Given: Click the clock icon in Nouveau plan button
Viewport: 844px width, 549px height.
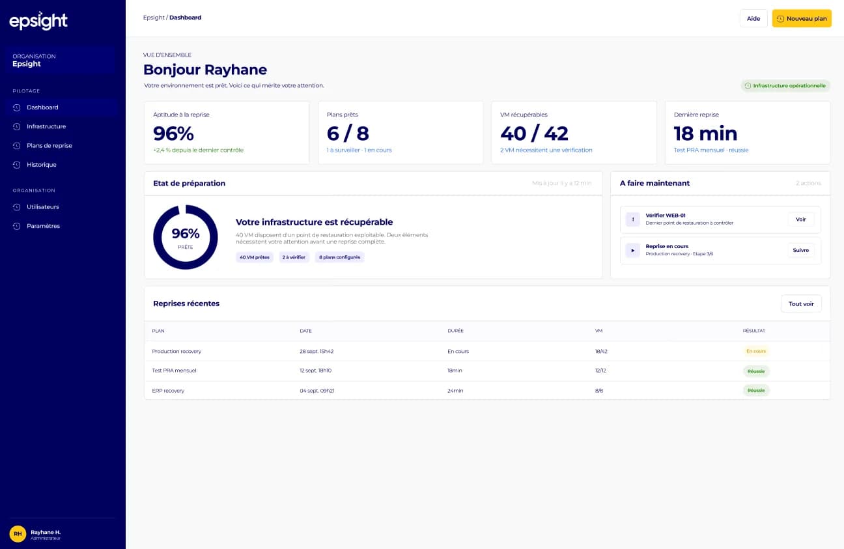Looking at the screenshot, I should coord(780,19).
